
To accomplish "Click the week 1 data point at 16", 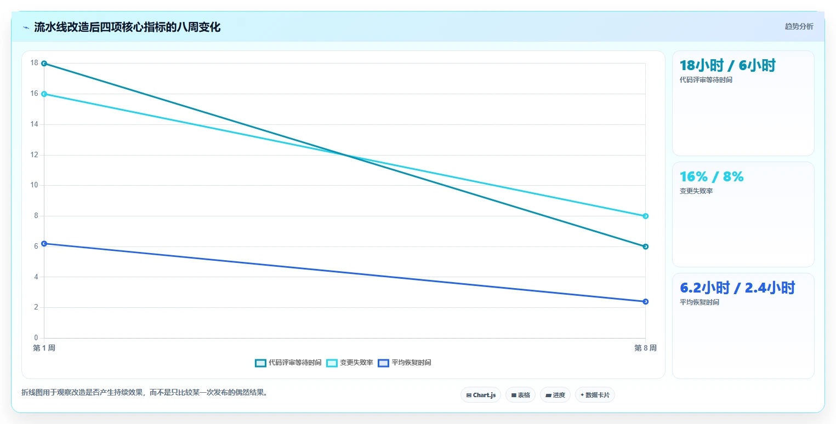I will tap(44, 94).
